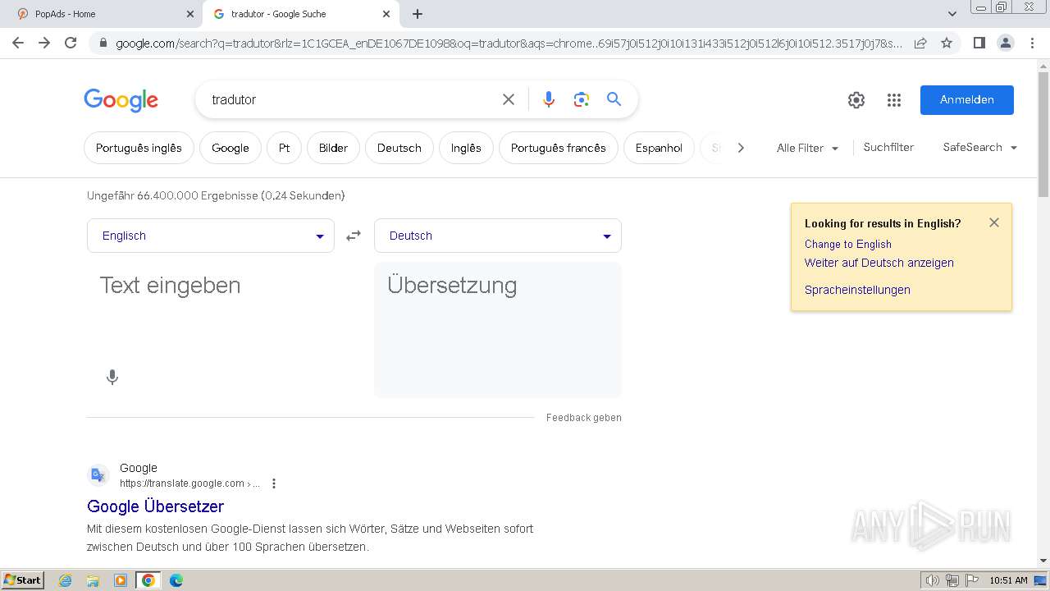Select the Deutsch filter chip
The width and height of the screenshot is (1050, 591).
coord(399,148)
